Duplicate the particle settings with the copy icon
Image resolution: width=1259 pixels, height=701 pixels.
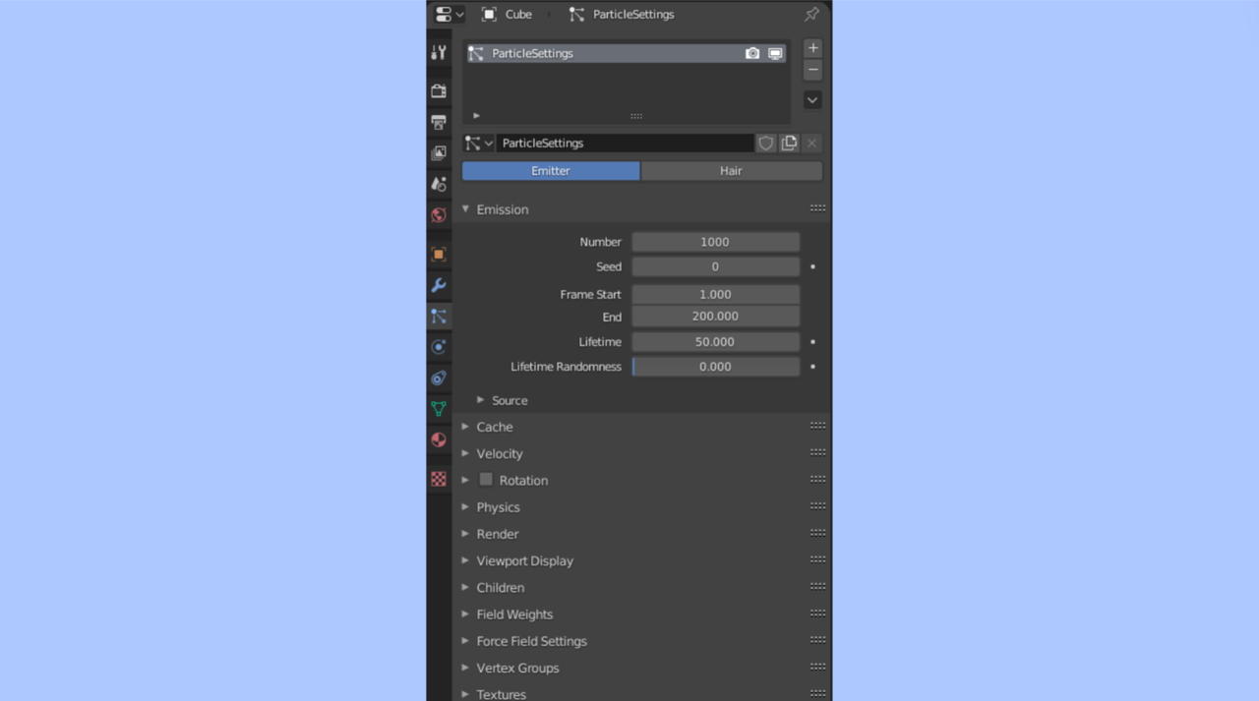click(x=789, y=144)
